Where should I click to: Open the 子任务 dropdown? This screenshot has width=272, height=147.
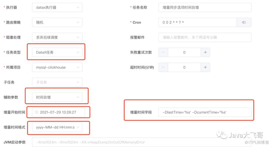[57, 82]
